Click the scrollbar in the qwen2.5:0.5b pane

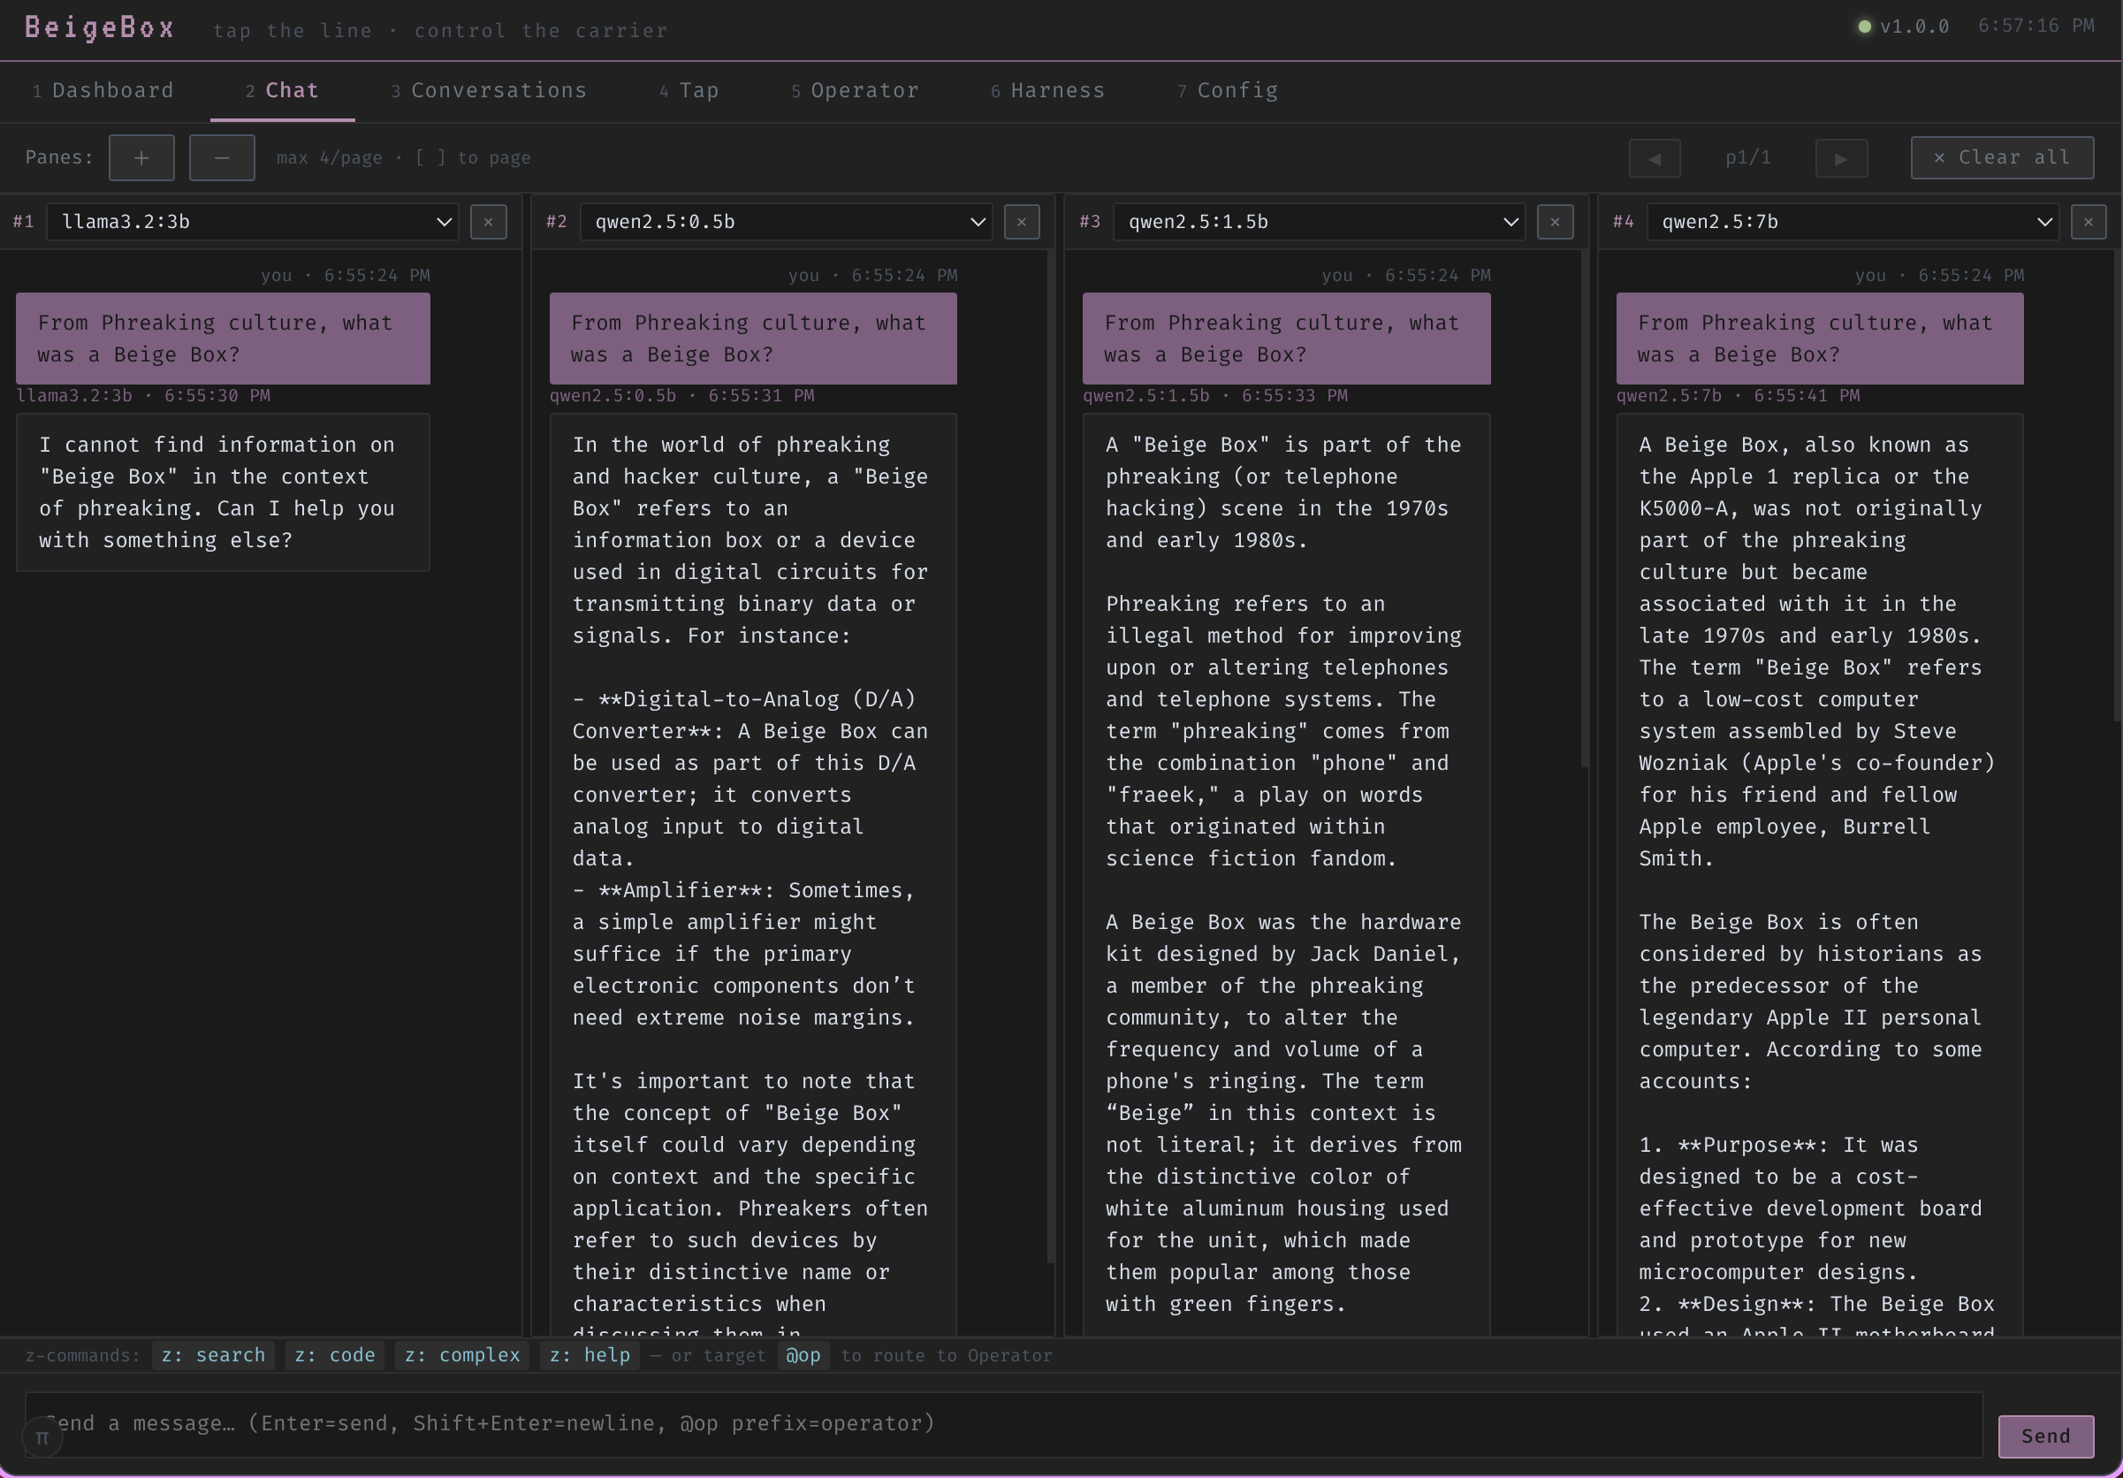(1048, 833)
